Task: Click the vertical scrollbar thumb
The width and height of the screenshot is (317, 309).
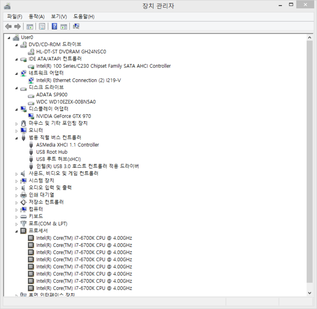Action: tap(310, 162)
